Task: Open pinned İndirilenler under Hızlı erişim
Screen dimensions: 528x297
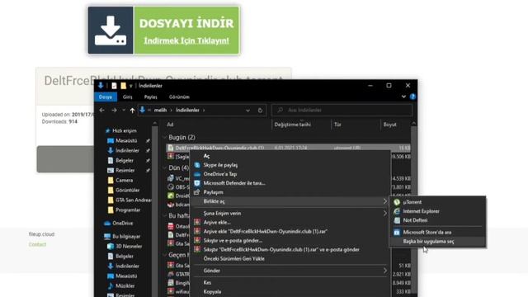Action: tap(127, 150)
